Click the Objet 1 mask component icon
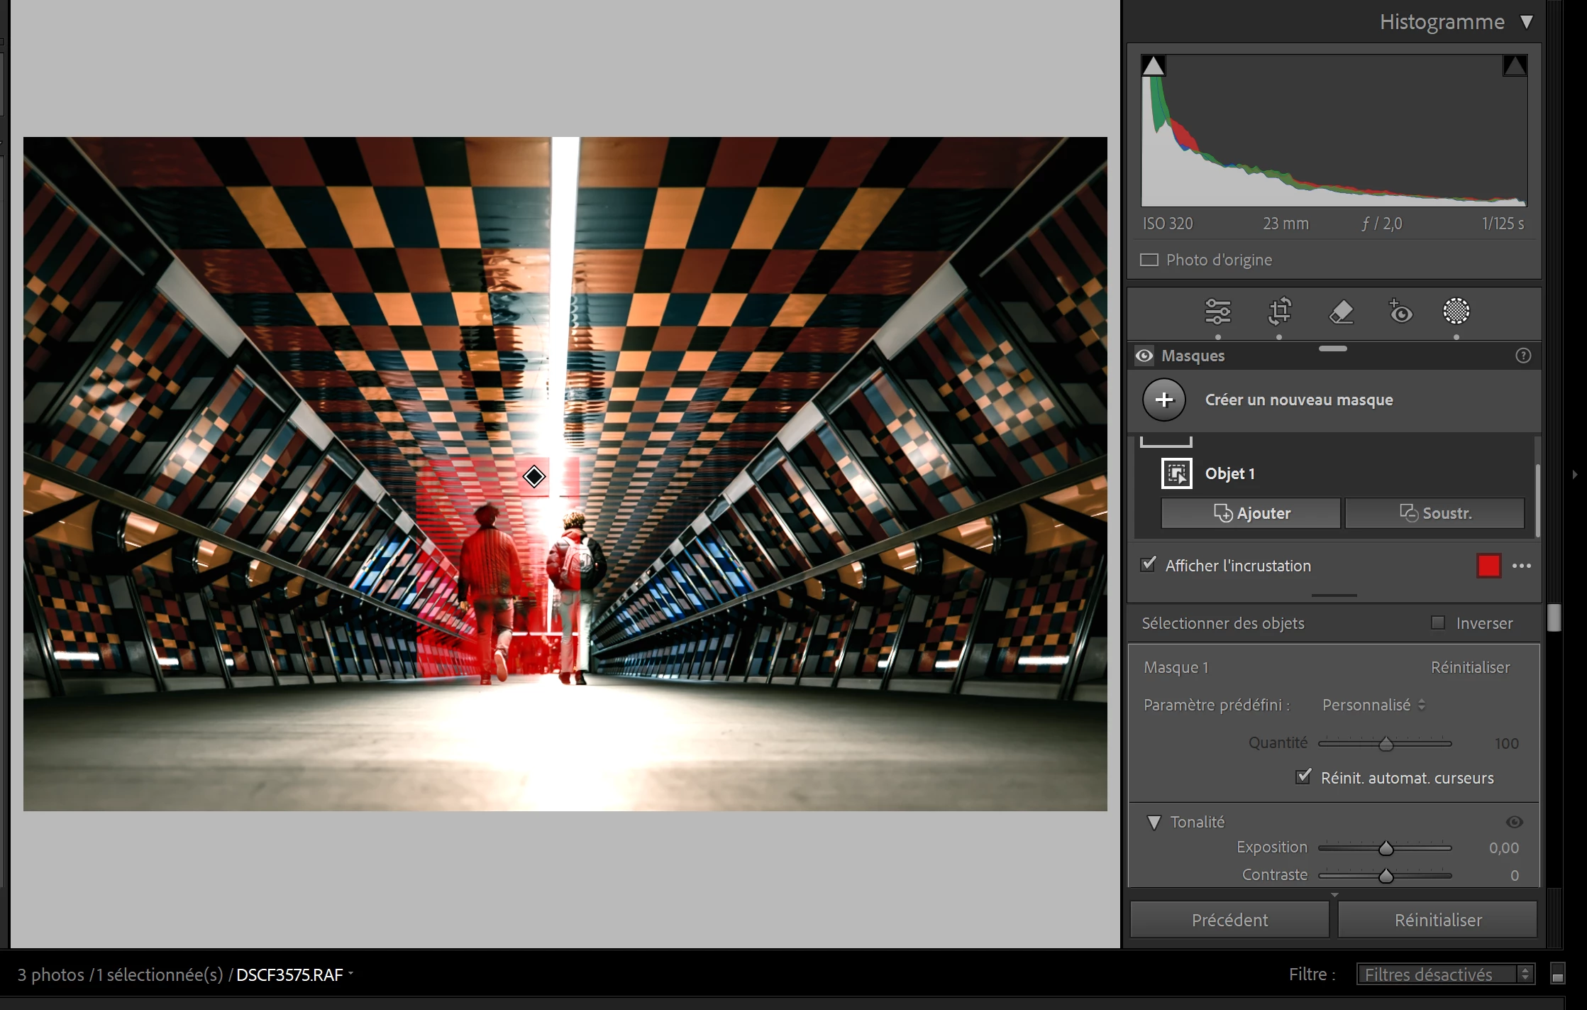The image size is (1587, 1010). pos(1176,473)
